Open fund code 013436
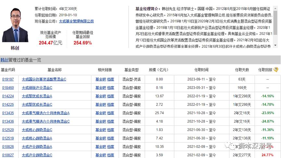 point(8,121)
